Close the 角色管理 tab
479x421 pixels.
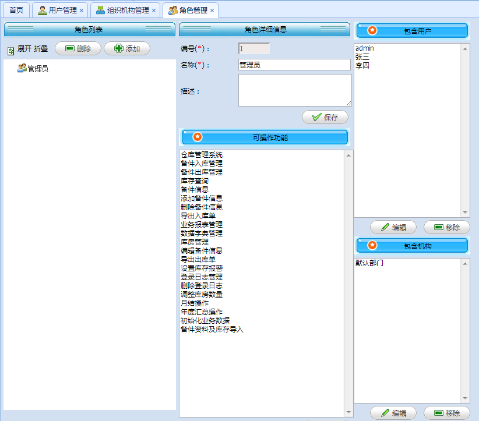212,10
